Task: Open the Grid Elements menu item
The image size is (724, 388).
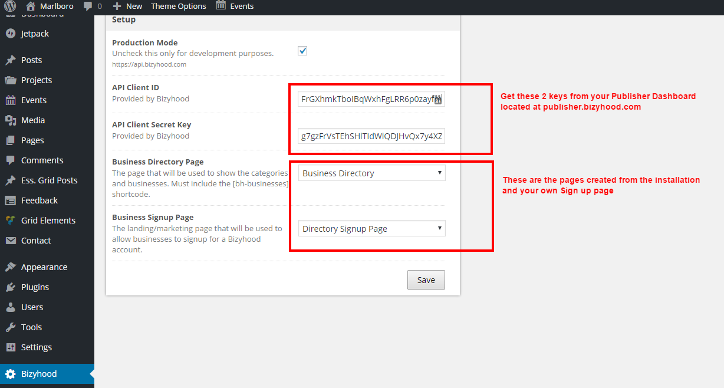Action: 47,221
